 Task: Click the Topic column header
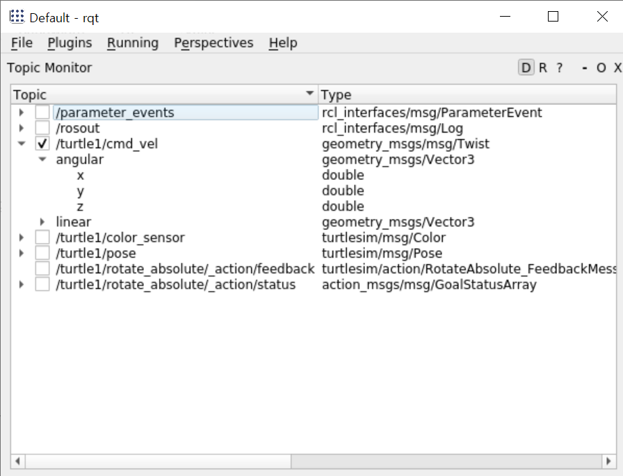tap(164, 95)
